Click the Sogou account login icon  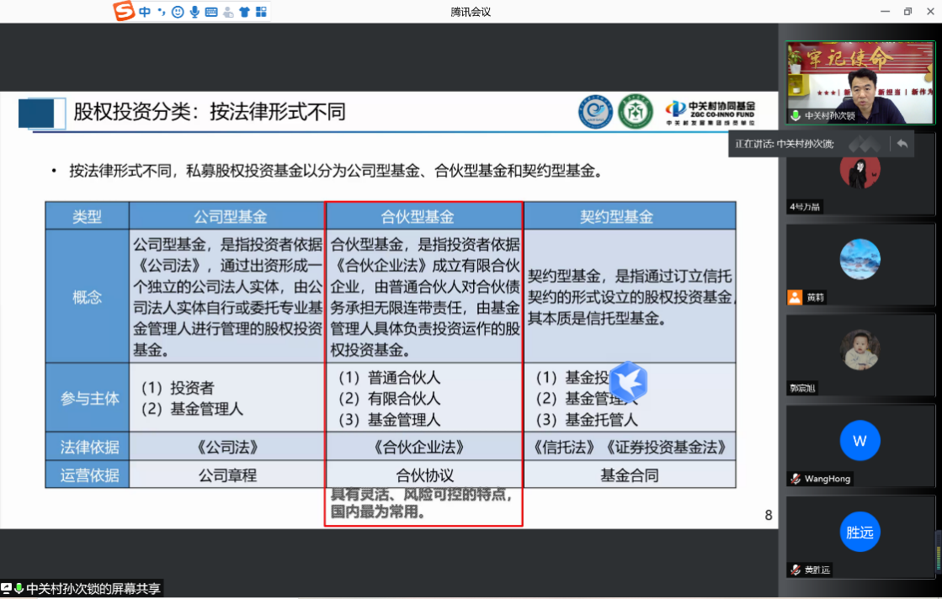coord(227,12)
